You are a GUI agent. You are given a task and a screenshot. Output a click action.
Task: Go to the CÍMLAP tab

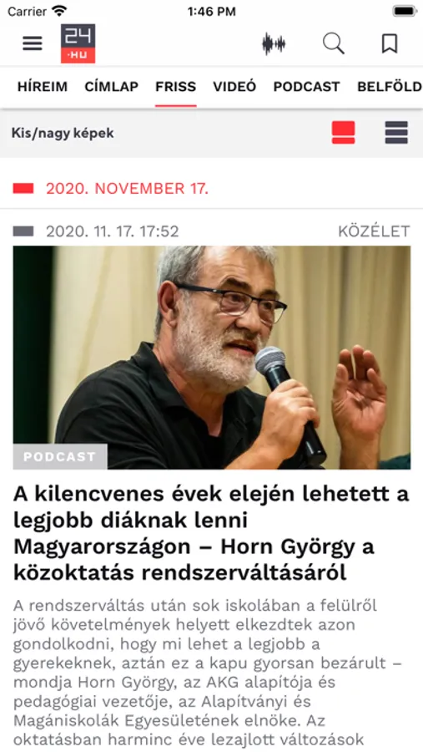pos(112,87)
